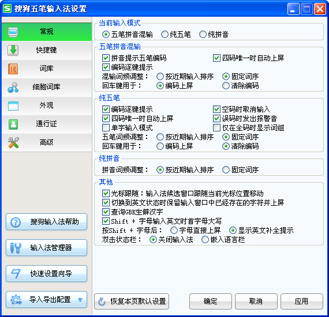Select 显示英文补全提示 option
Image resolution: width=329 pixels, height=317 pixels.
[233, 231]
